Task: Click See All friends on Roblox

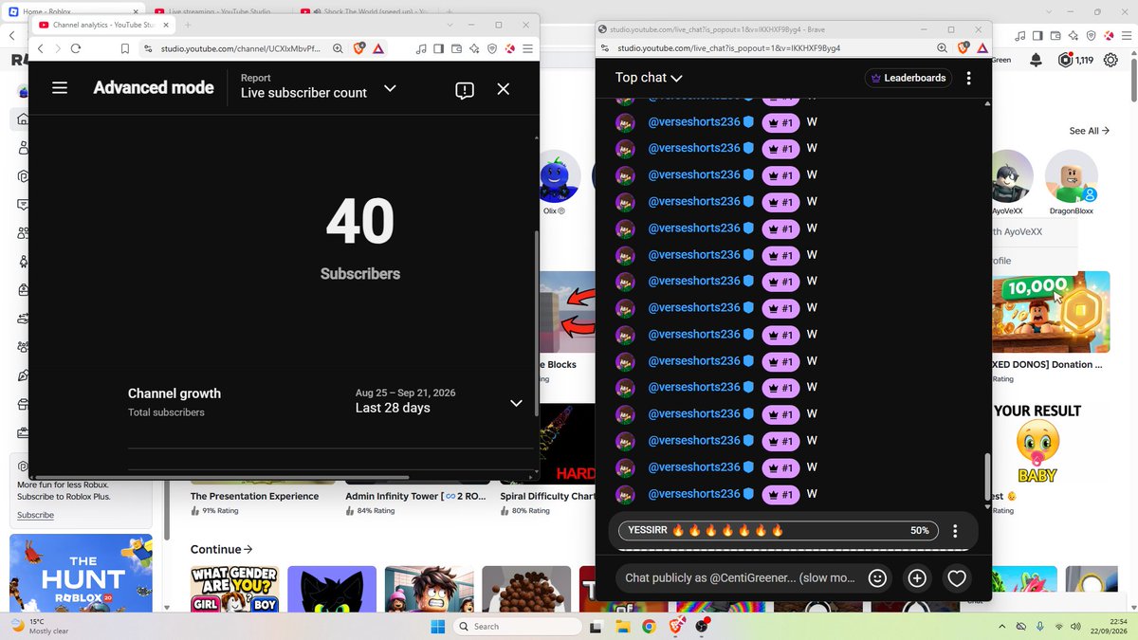Action: pos(1089,131)
